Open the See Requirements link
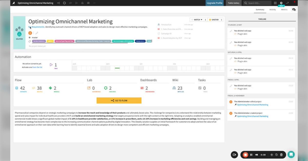The image size is (308, 161). [36, 27]
